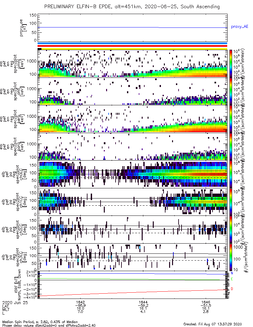
Task: Click the bottom color bar labeled 1000
Action: (x=231, y=257)
